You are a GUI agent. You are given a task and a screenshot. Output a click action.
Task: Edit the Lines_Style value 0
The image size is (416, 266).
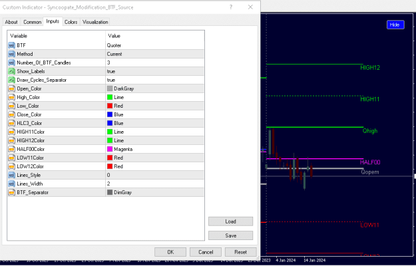click(154, 175)
